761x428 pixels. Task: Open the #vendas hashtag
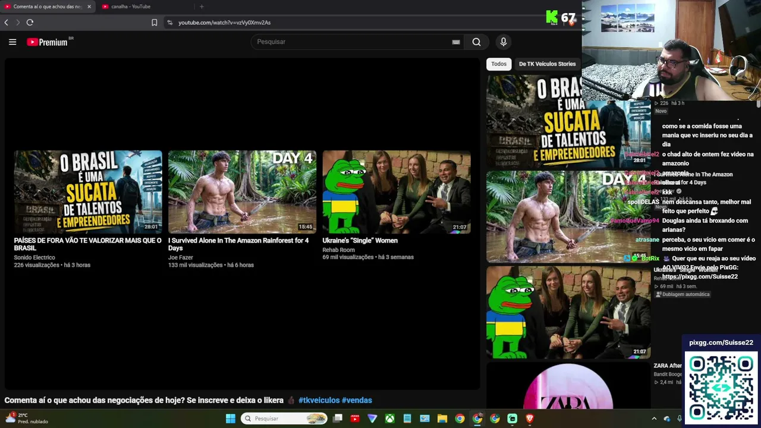pyautogui.click(x=357, y=401)
